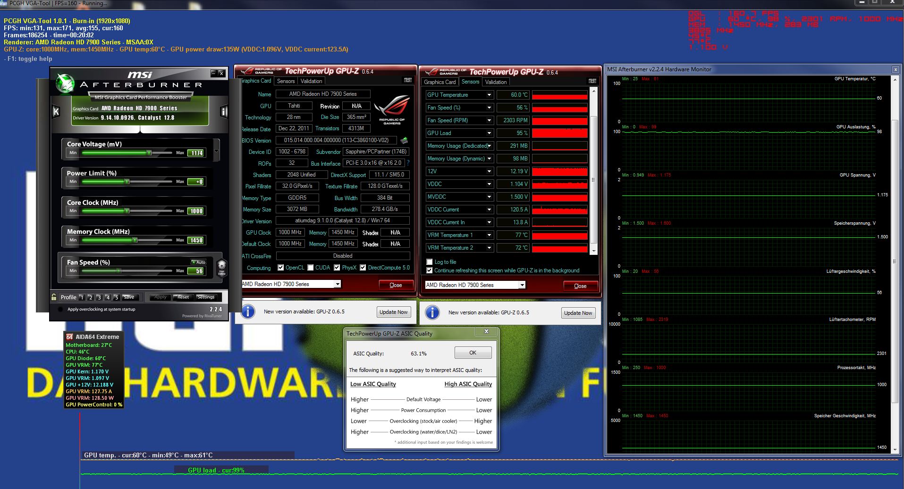Enable the Log to file checkbox
Screen dimensions: 904x489
[x=429, y=261]
